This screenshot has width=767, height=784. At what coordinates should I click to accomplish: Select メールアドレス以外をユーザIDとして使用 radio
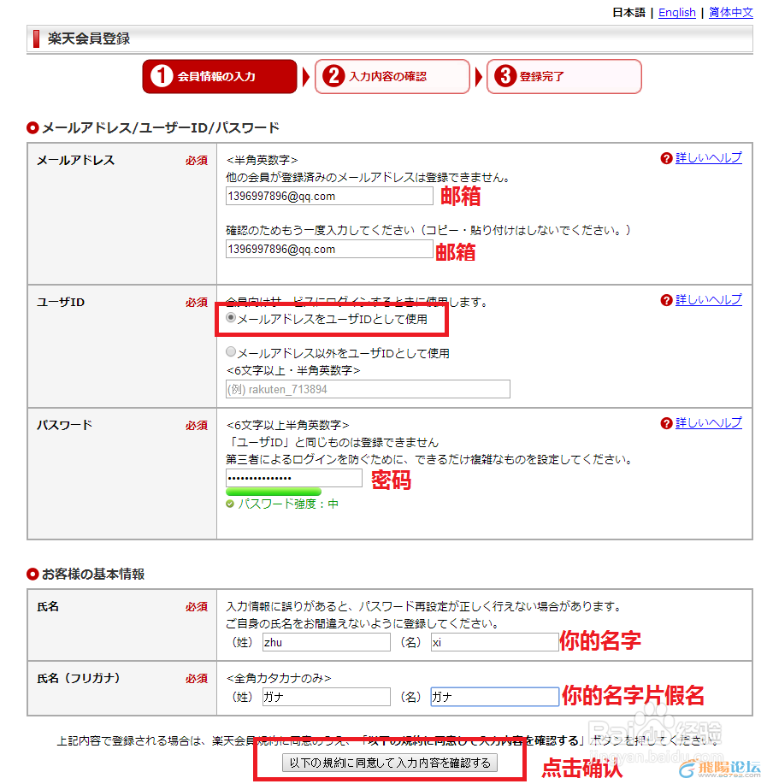[231, 352]
